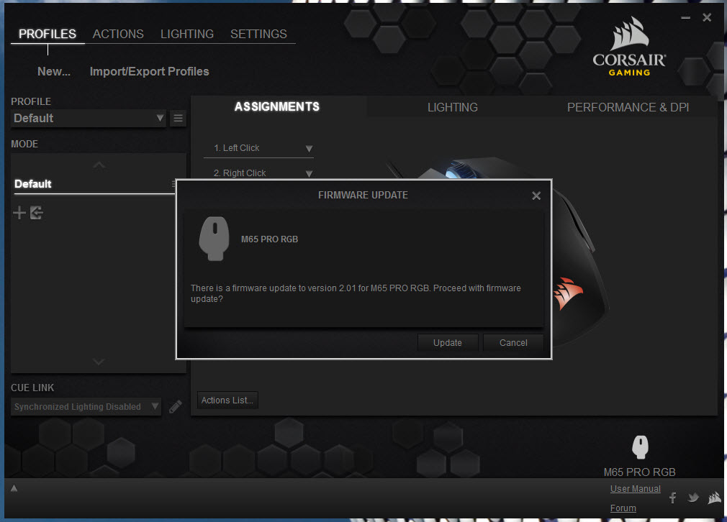Expand the bottom panel with up triangle

14,488
